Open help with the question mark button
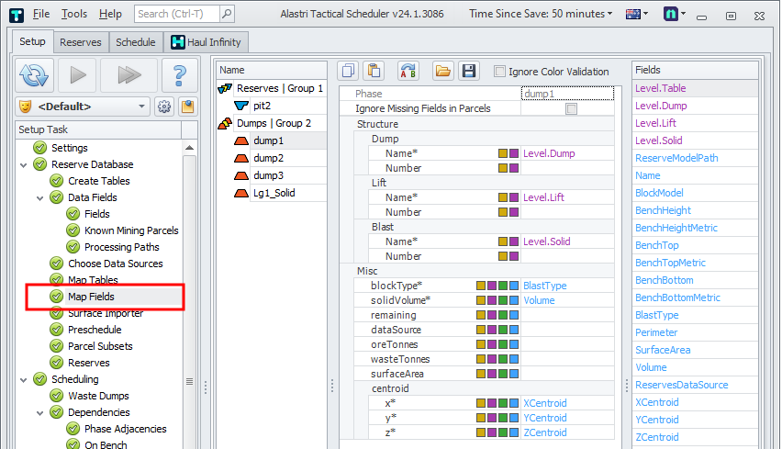 click(180, 75)
